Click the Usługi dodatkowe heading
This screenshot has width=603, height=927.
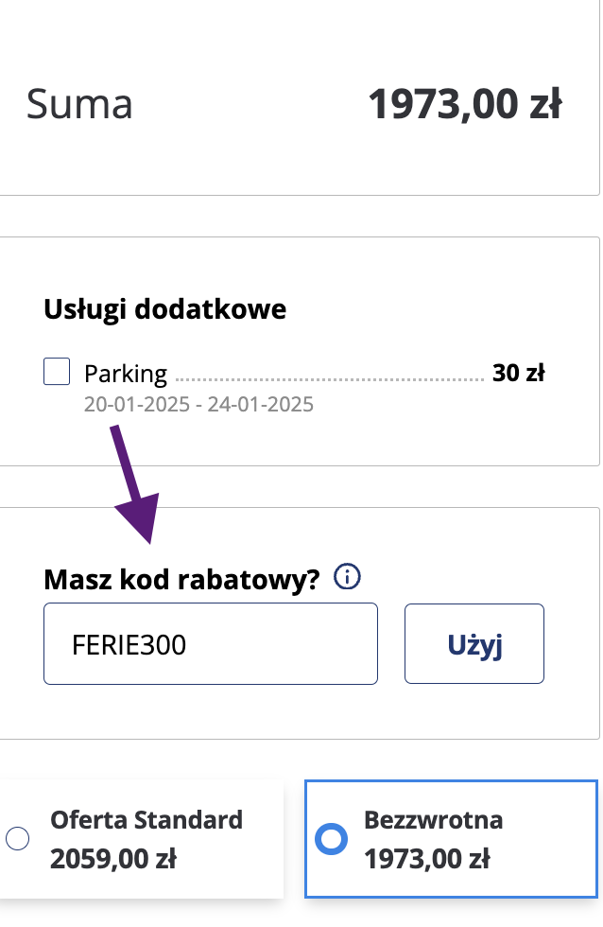pos(164,309)
